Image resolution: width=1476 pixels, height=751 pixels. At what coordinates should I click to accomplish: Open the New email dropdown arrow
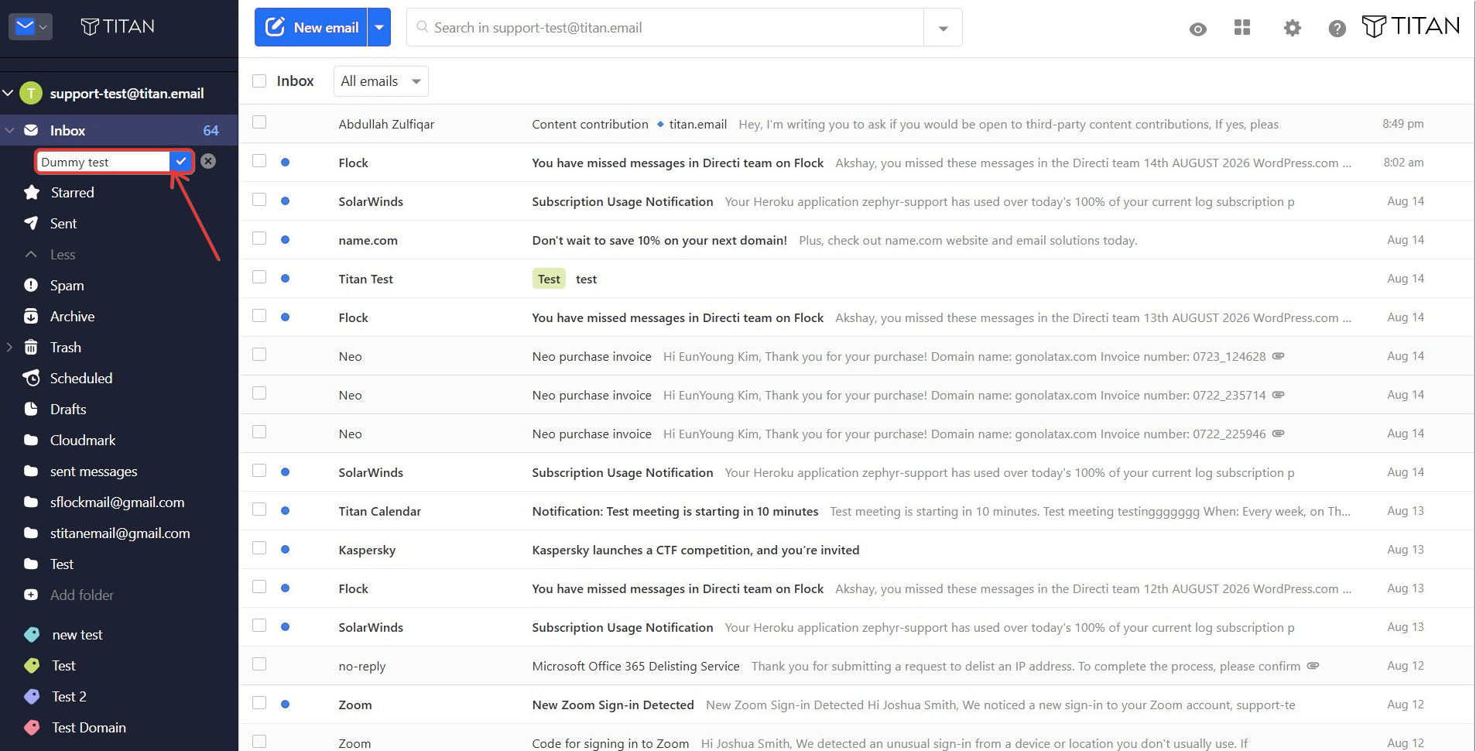pyautogui.click(x=379, y=27)
